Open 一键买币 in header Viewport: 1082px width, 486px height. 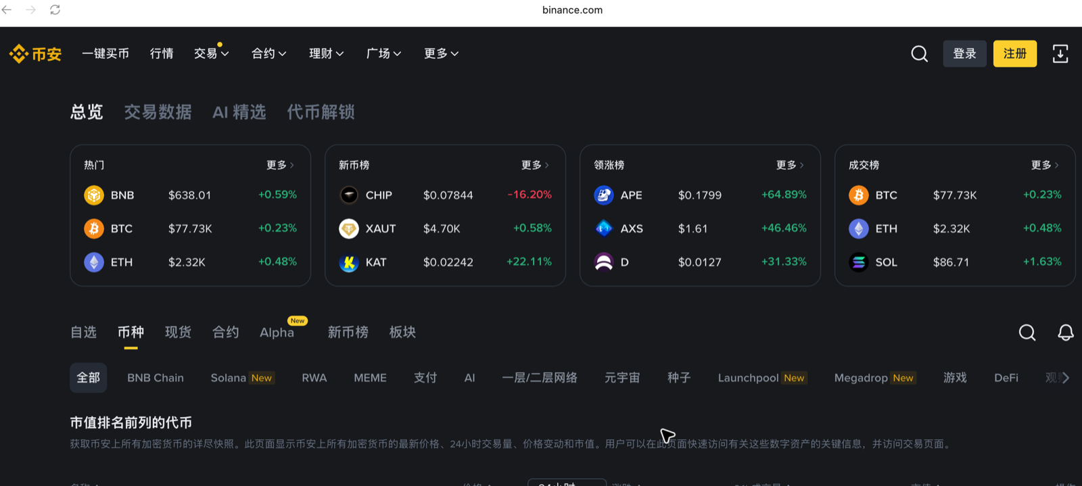point(105,53)
